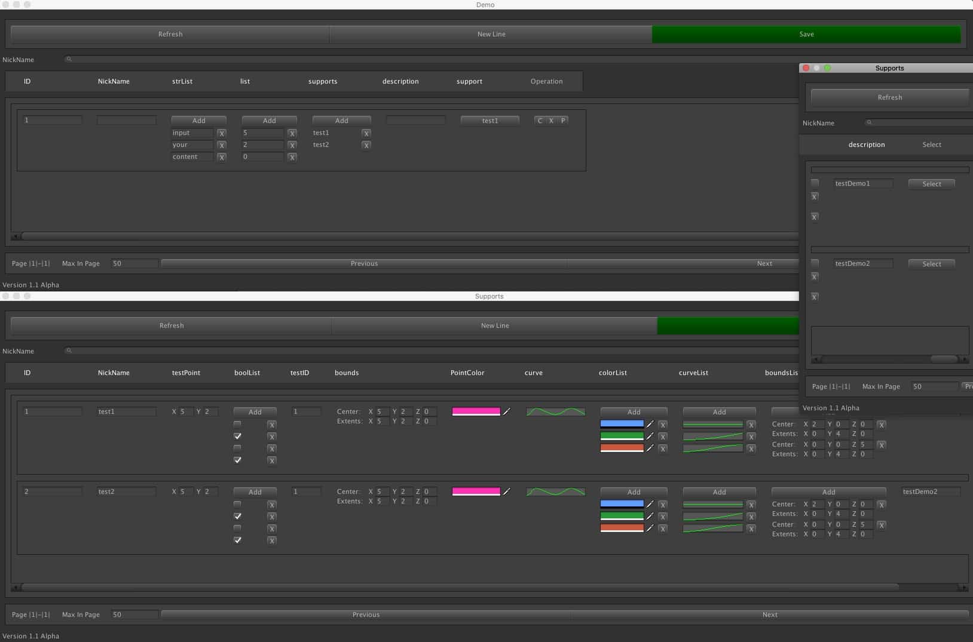Click the X operation icon in Demo row
Image resolution: width=973 pixels, height=642 pixels.
pos(551,121)
